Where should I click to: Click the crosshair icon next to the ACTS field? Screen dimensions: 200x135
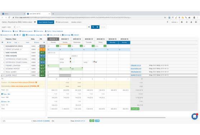(89, 27)
